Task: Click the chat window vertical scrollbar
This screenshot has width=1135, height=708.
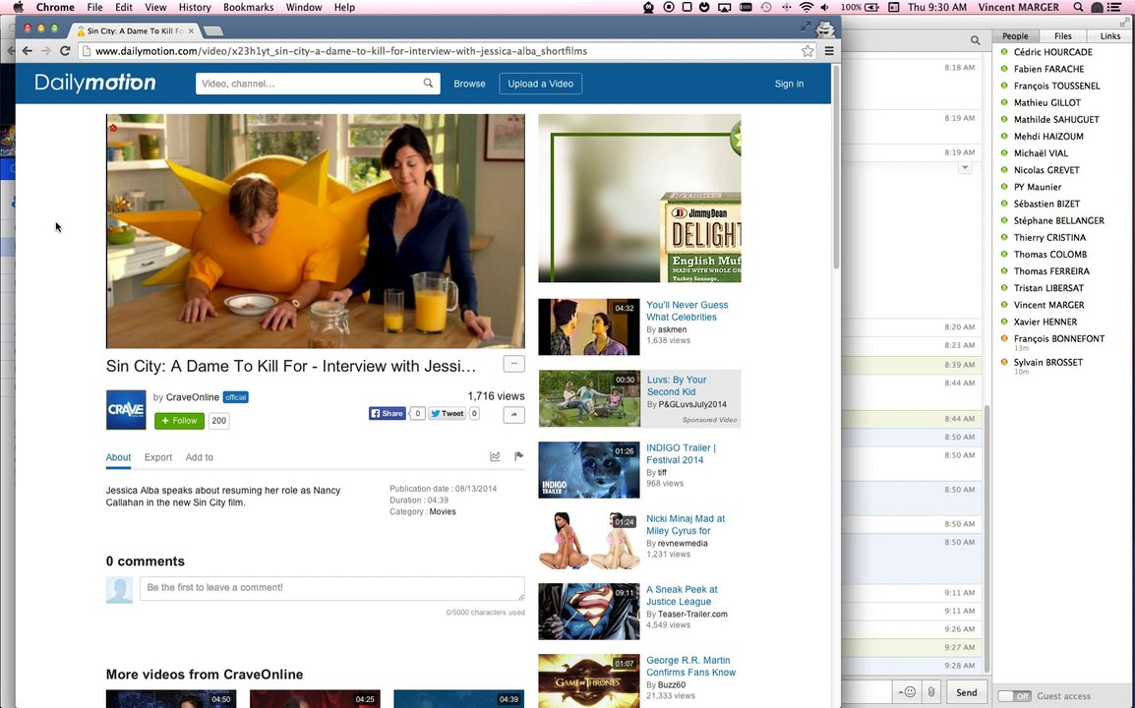Action: point(986,539)
